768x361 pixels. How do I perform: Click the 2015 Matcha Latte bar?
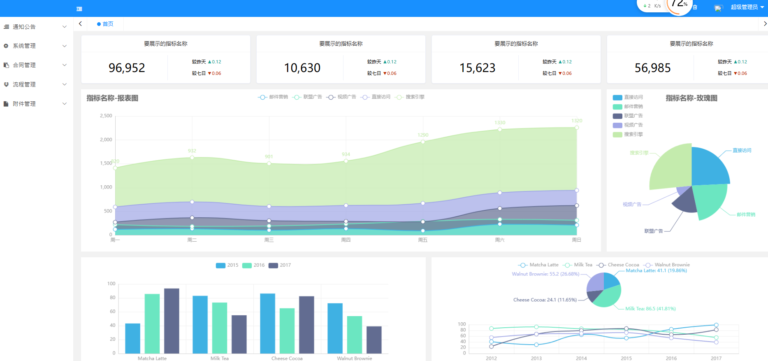pyautogui.click(x=132, y=338)
